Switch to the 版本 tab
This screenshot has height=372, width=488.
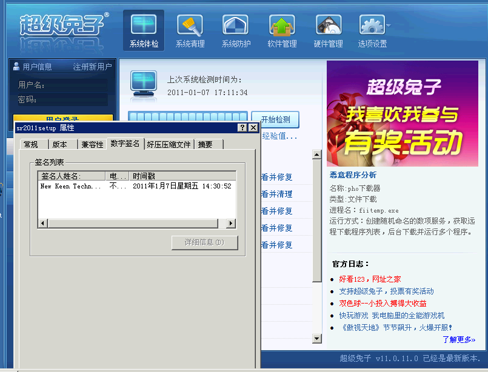click(63, 144)
